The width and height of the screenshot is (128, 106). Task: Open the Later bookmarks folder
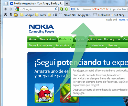coord(41,15)
